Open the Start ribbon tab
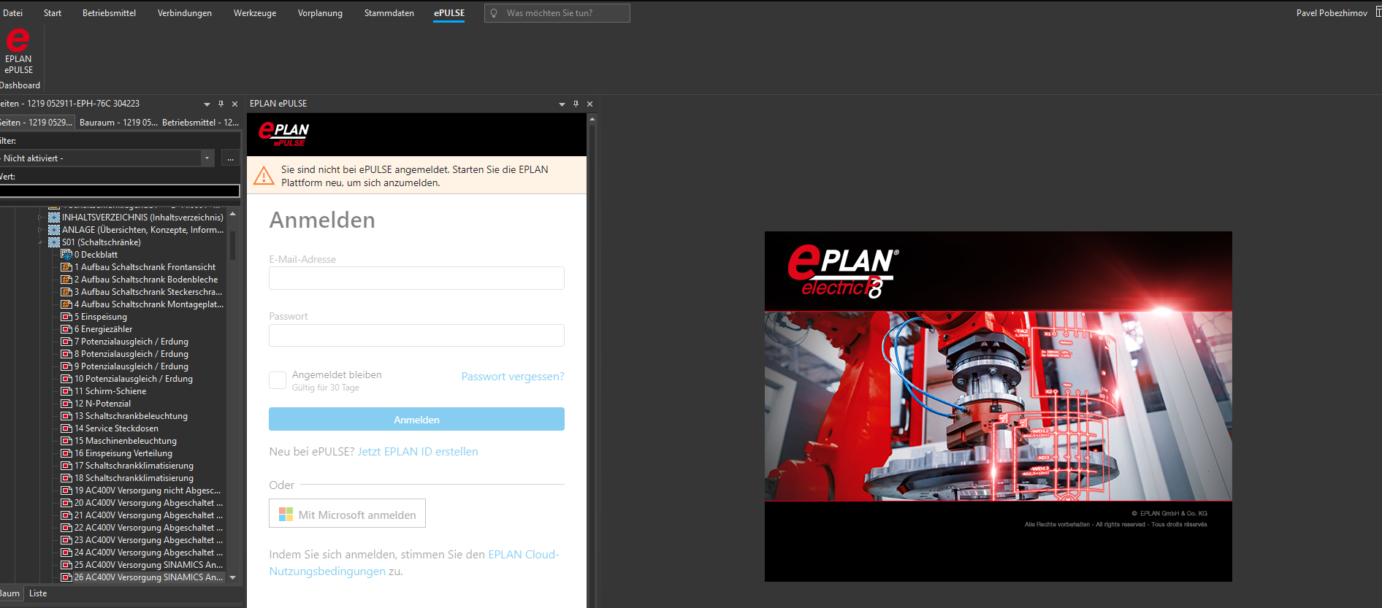The height and width of the screenshot is (608, 1382). pos(53,13)
